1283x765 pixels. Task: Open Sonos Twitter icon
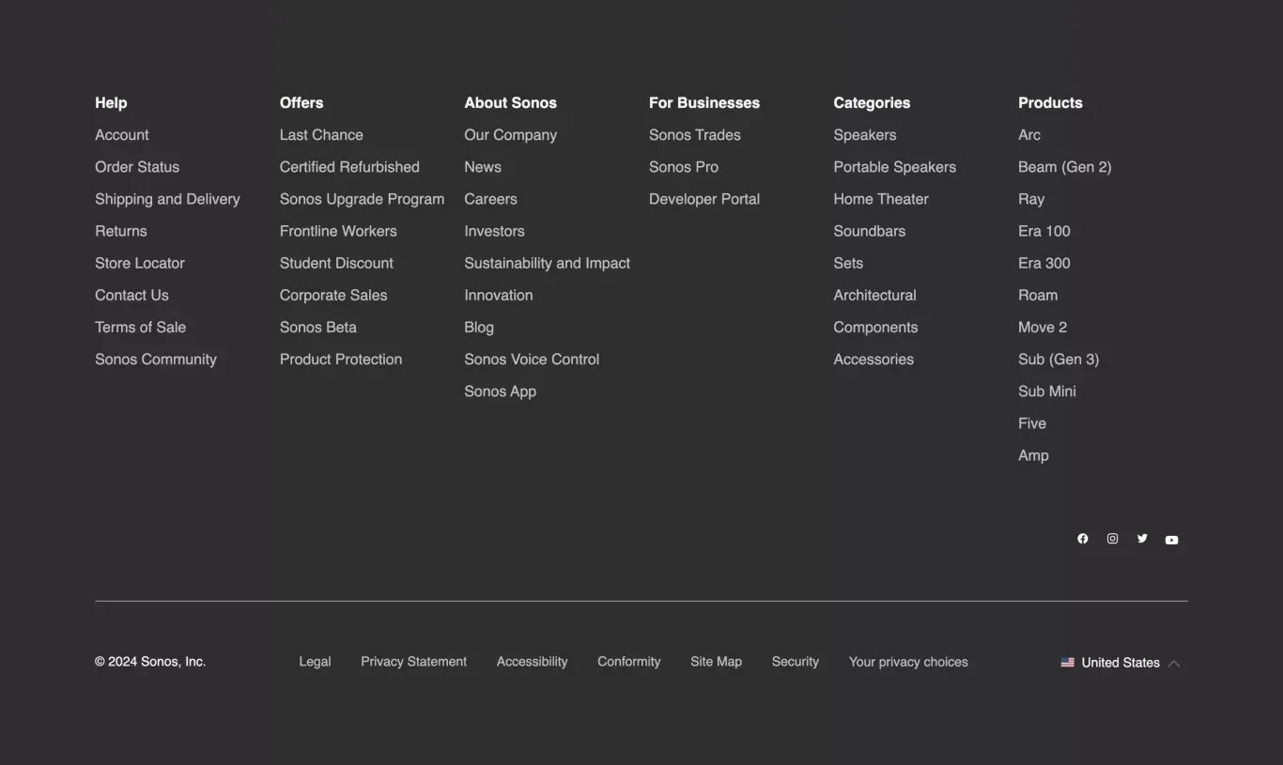point(1142,539)
